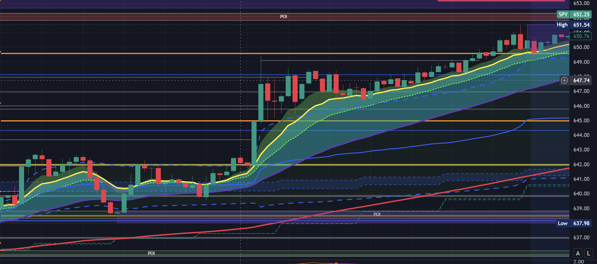Click the 644.00 scale value
Viewport: 597px width, 264px height.
pos(582,135)
